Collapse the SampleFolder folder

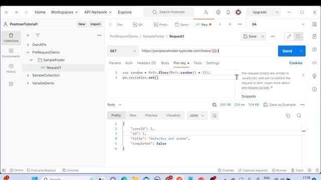(31, 60)
